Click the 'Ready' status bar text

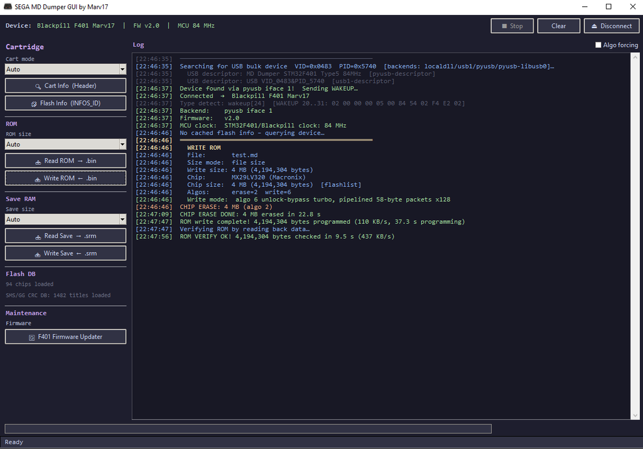click(14, 442)
